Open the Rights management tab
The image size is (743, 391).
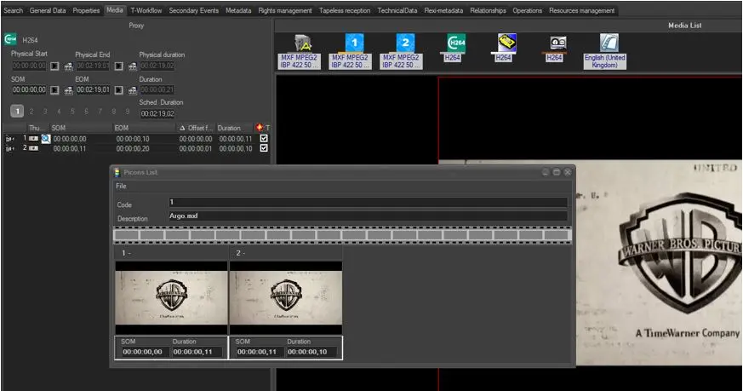coord(285,10)
